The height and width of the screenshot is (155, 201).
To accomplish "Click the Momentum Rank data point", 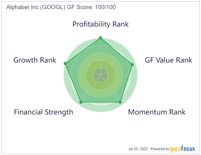I will (x=120, y=102).
